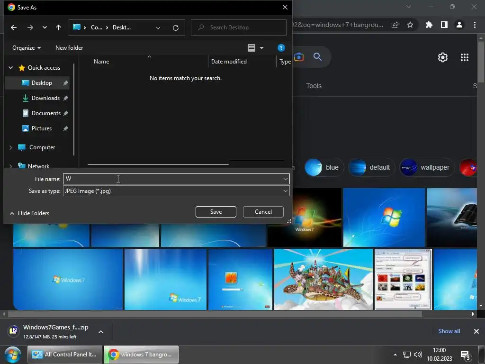
Task: Select Network in navigation pane
Action: 38,166
